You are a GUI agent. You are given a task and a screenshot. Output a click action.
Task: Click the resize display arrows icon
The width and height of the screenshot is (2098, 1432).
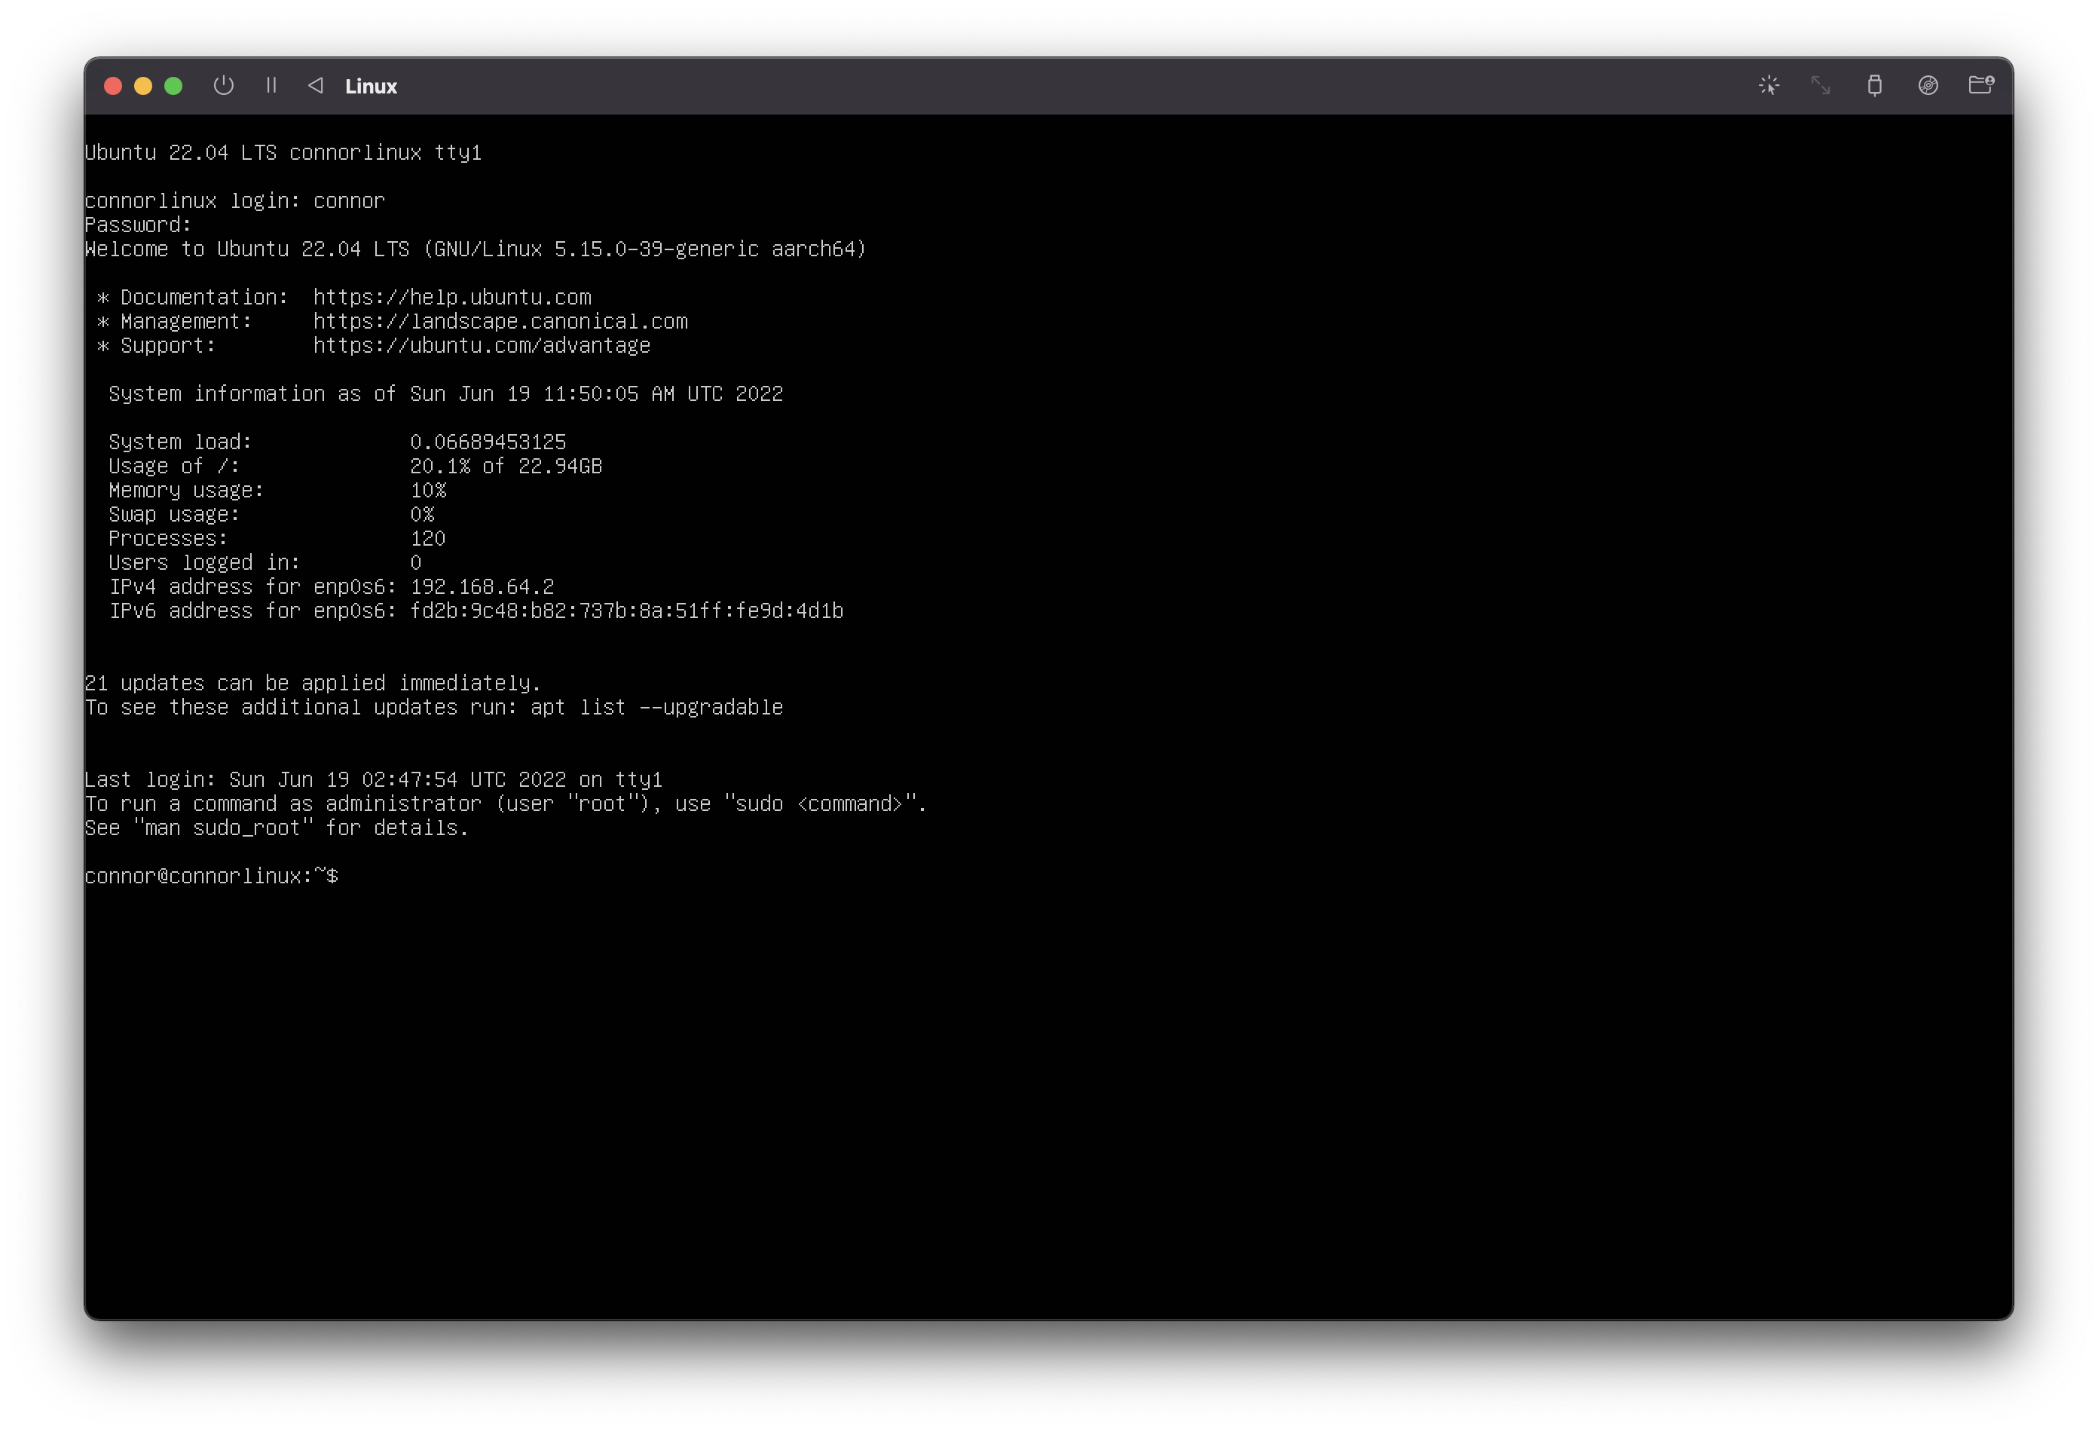[1821, 86]
